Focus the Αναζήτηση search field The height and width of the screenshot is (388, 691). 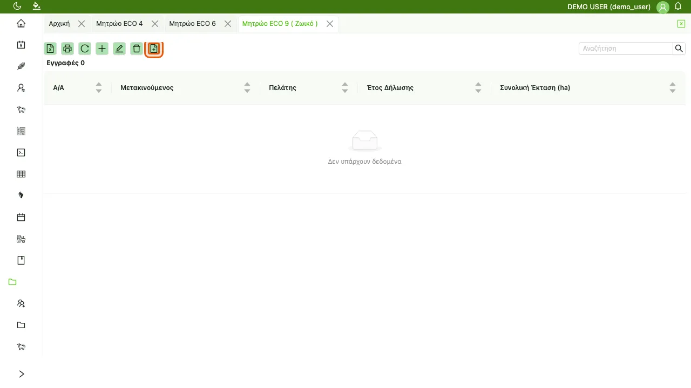(626, 48)
